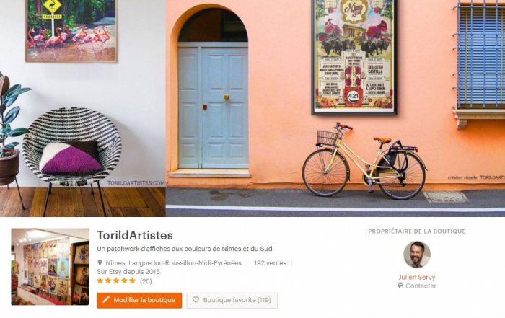Click the flamingo poster in banner
This screenshot has width=505, height=318.
(x=71, y=30)
